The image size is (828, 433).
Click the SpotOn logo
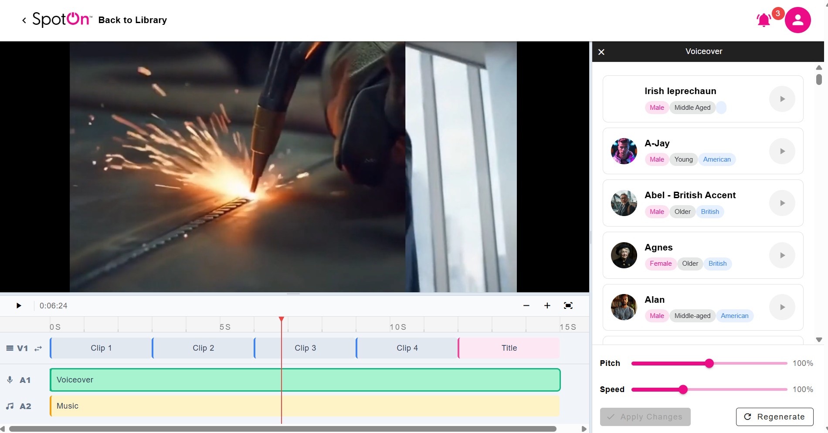(x=62, y=20)
